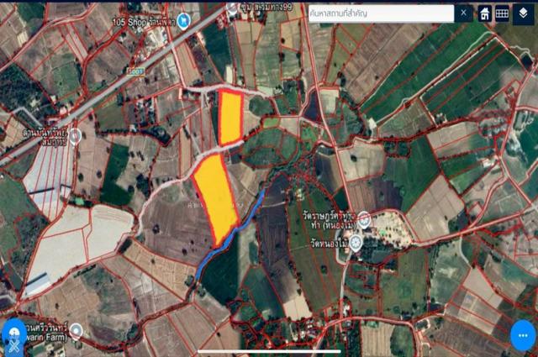Select the Wat Nong Mai temple marker

coord(356,243)
